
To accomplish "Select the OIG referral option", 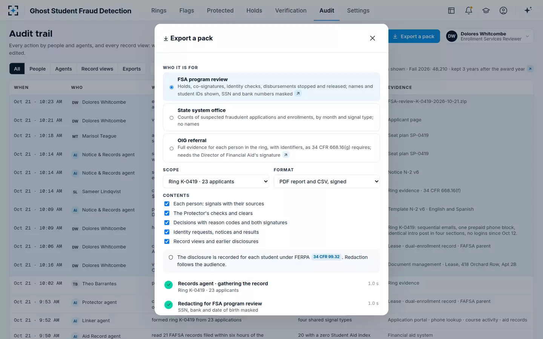I will [271, 148].
